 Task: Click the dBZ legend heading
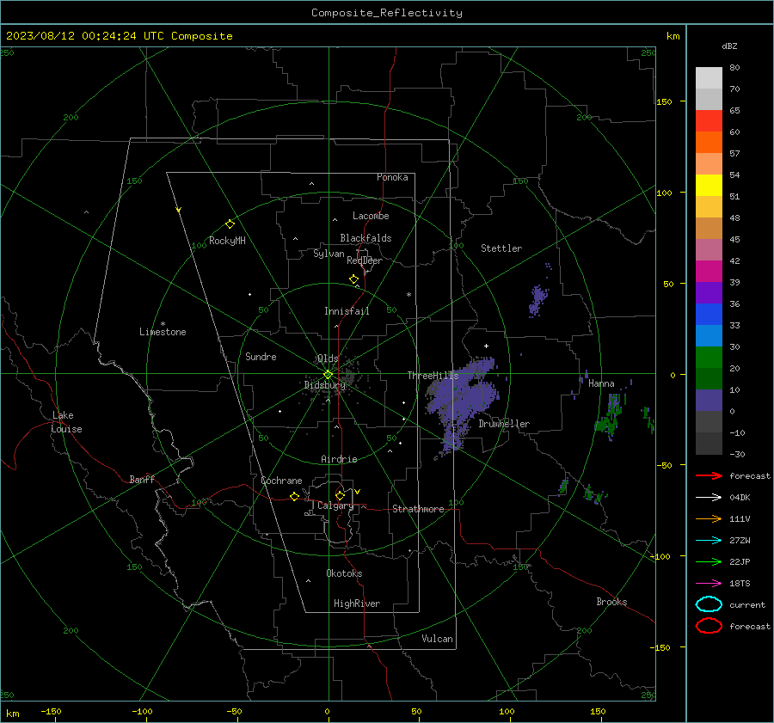[729, 46]
